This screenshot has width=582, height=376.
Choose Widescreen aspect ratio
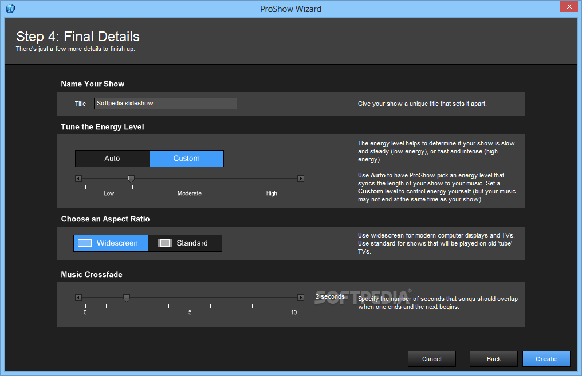(x=111, y=243)
